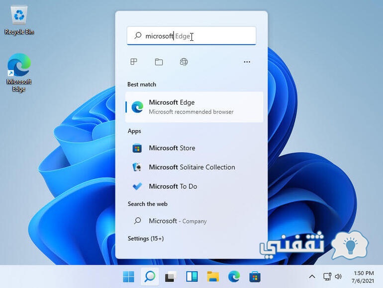Select the Microsoft Edge desktop shortcut
Screen dimensions: 383x288
click(19, 72)
